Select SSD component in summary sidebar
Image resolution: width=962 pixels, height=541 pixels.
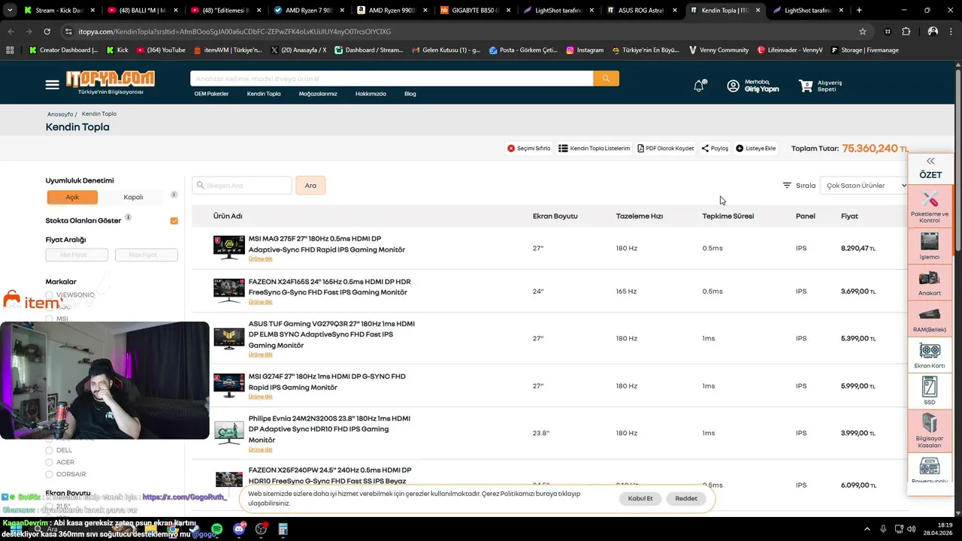pyautogui.click(x=930, y=391)
